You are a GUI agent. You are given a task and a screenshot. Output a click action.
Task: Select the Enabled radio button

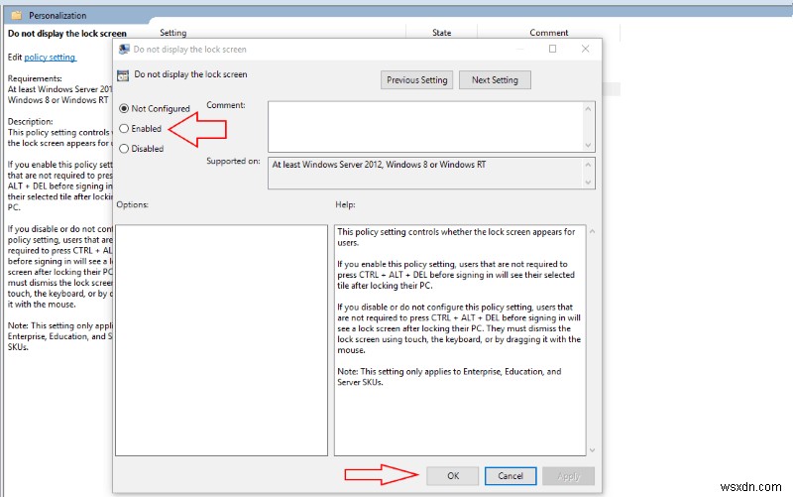click(x=124, y=129)
